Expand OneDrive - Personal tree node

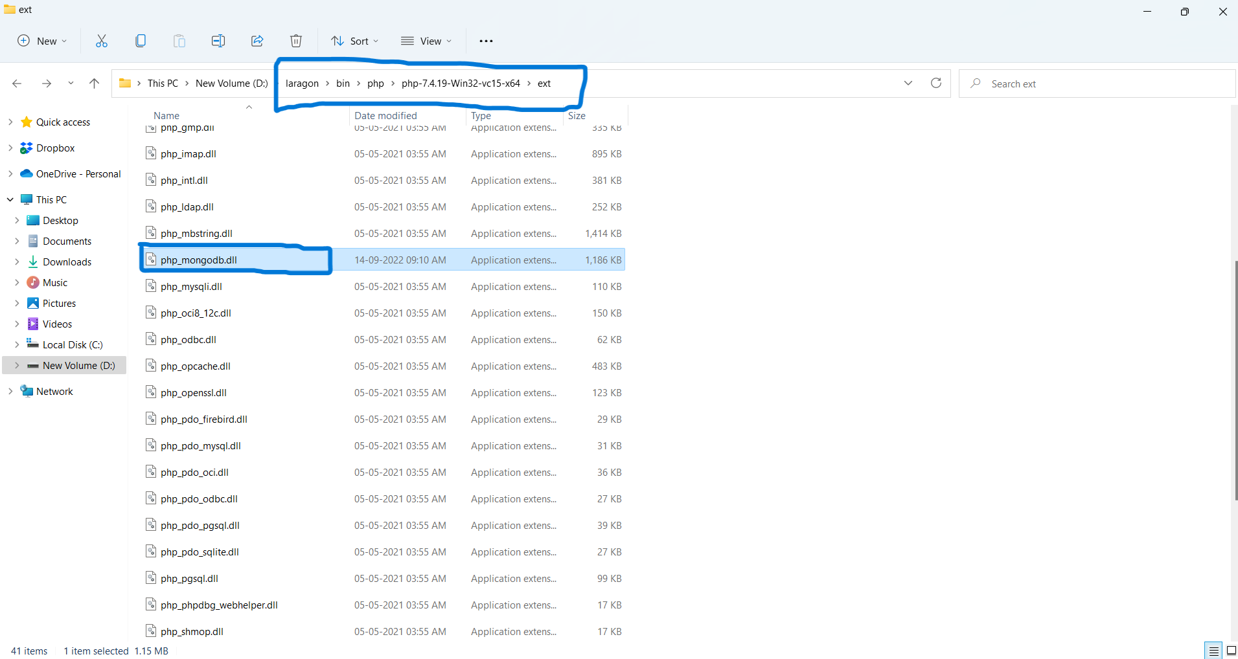pyautogui.click(x=10, y=173)
